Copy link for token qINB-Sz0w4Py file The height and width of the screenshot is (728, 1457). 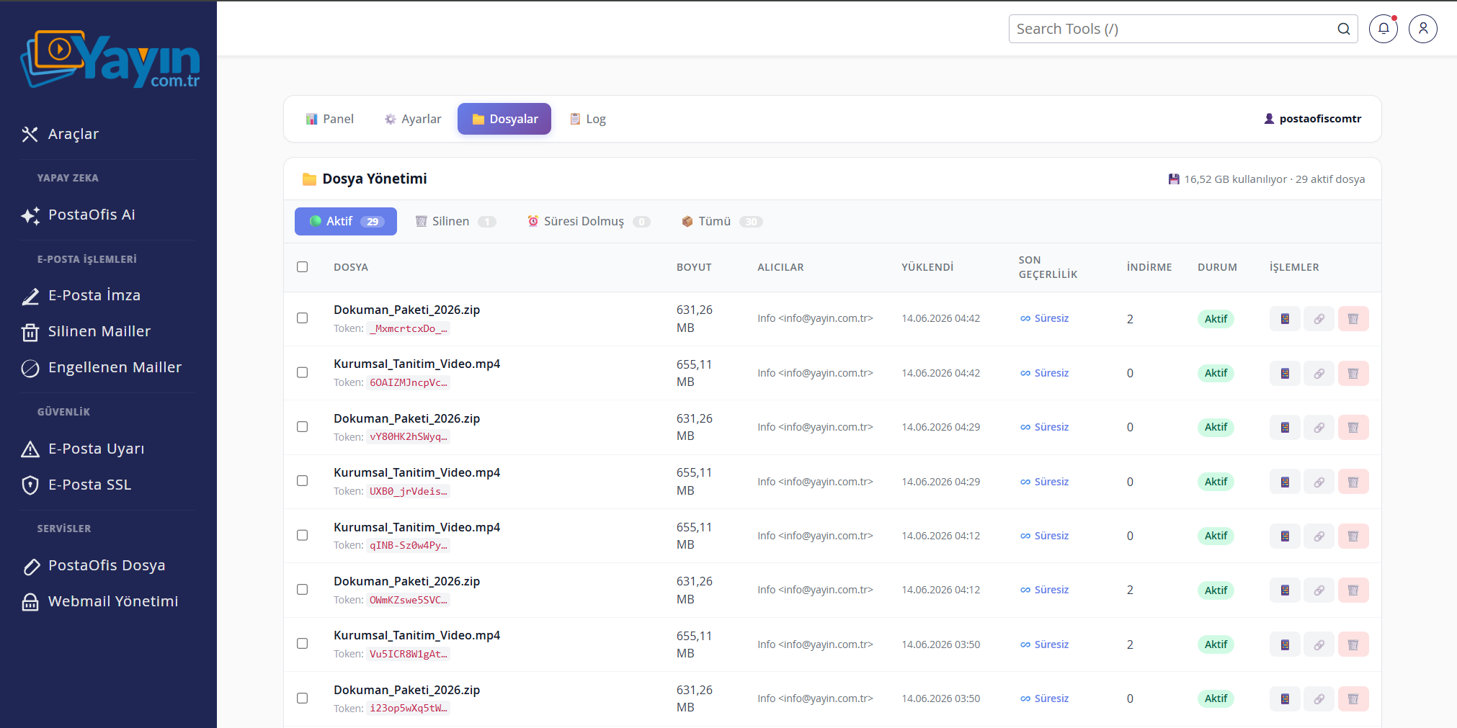[x=1319, y=536]
